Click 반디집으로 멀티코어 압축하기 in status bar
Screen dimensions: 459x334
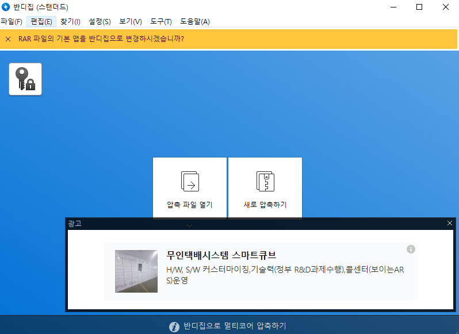[235, 326]
